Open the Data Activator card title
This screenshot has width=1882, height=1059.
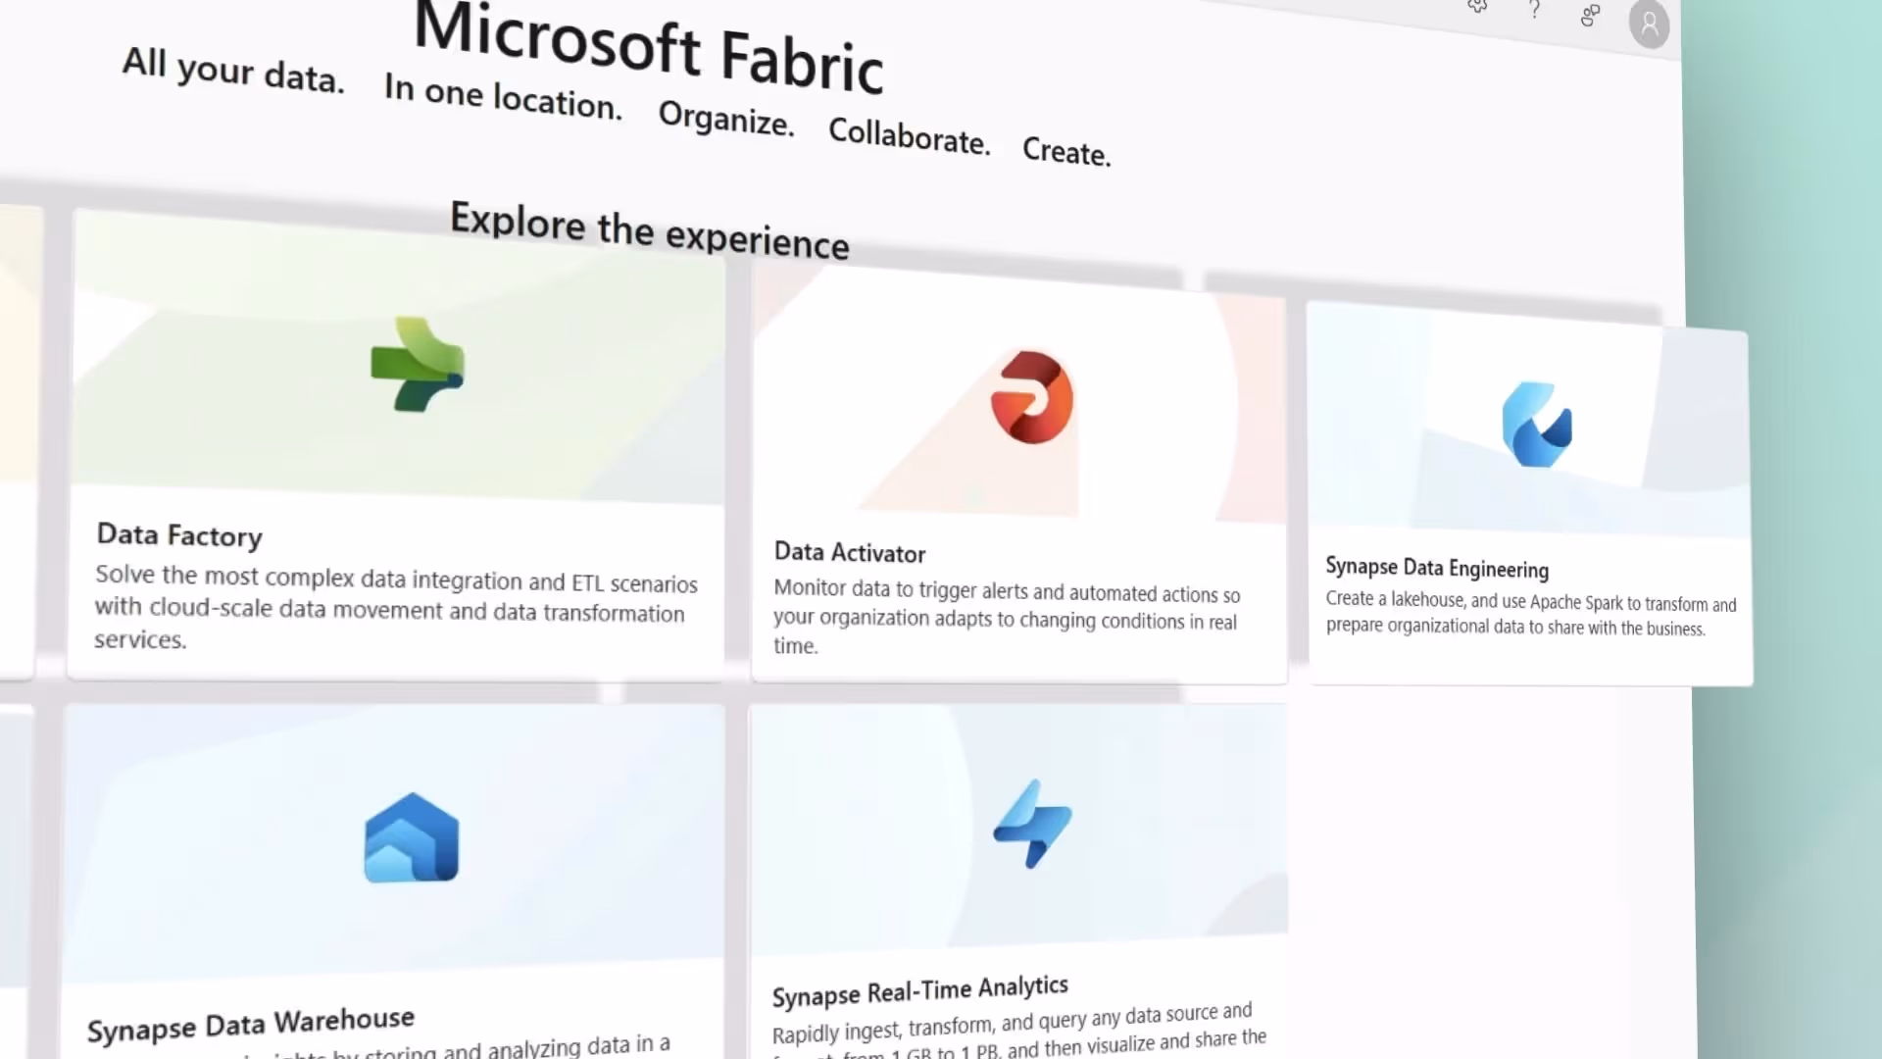[x=850, y=552]
